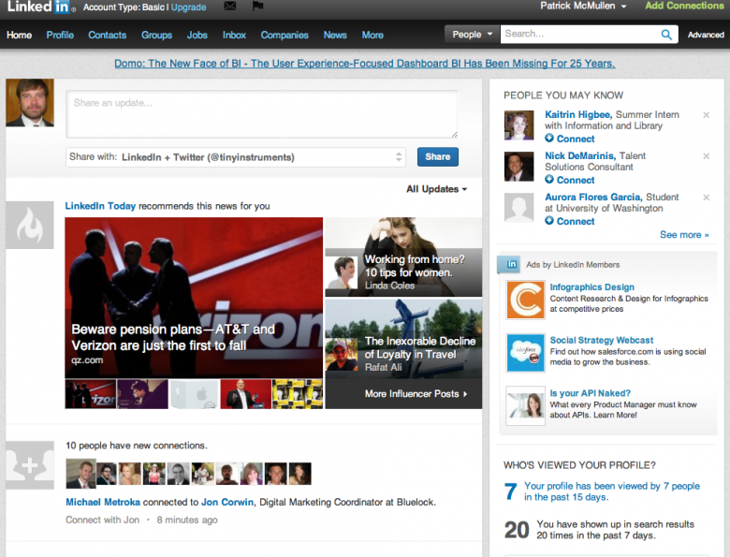The width and height of the screenshot is (730, 557).
Task: Dismiss Nick DeMarinis suggestion
Action: pos(707,156)
